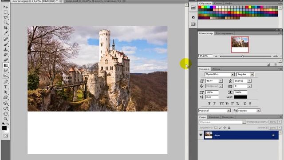Screen dimensions: 284x160
Task: Select the Rectangular Marquee tool
Action: tap(6, 12)
